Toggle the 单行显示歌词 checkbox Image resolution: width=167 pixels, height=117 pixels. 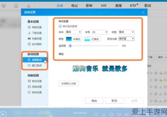(x=60, y=26)
